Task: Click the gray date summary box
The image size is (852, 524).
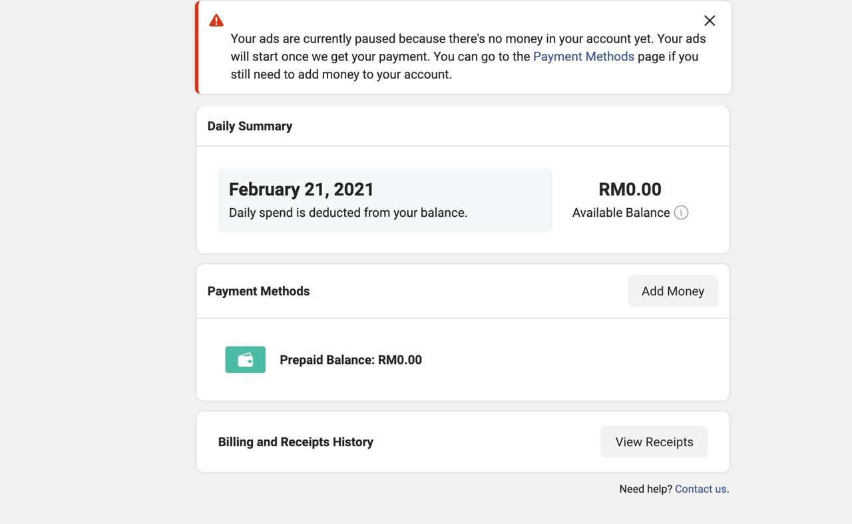Action: (385, 200)
